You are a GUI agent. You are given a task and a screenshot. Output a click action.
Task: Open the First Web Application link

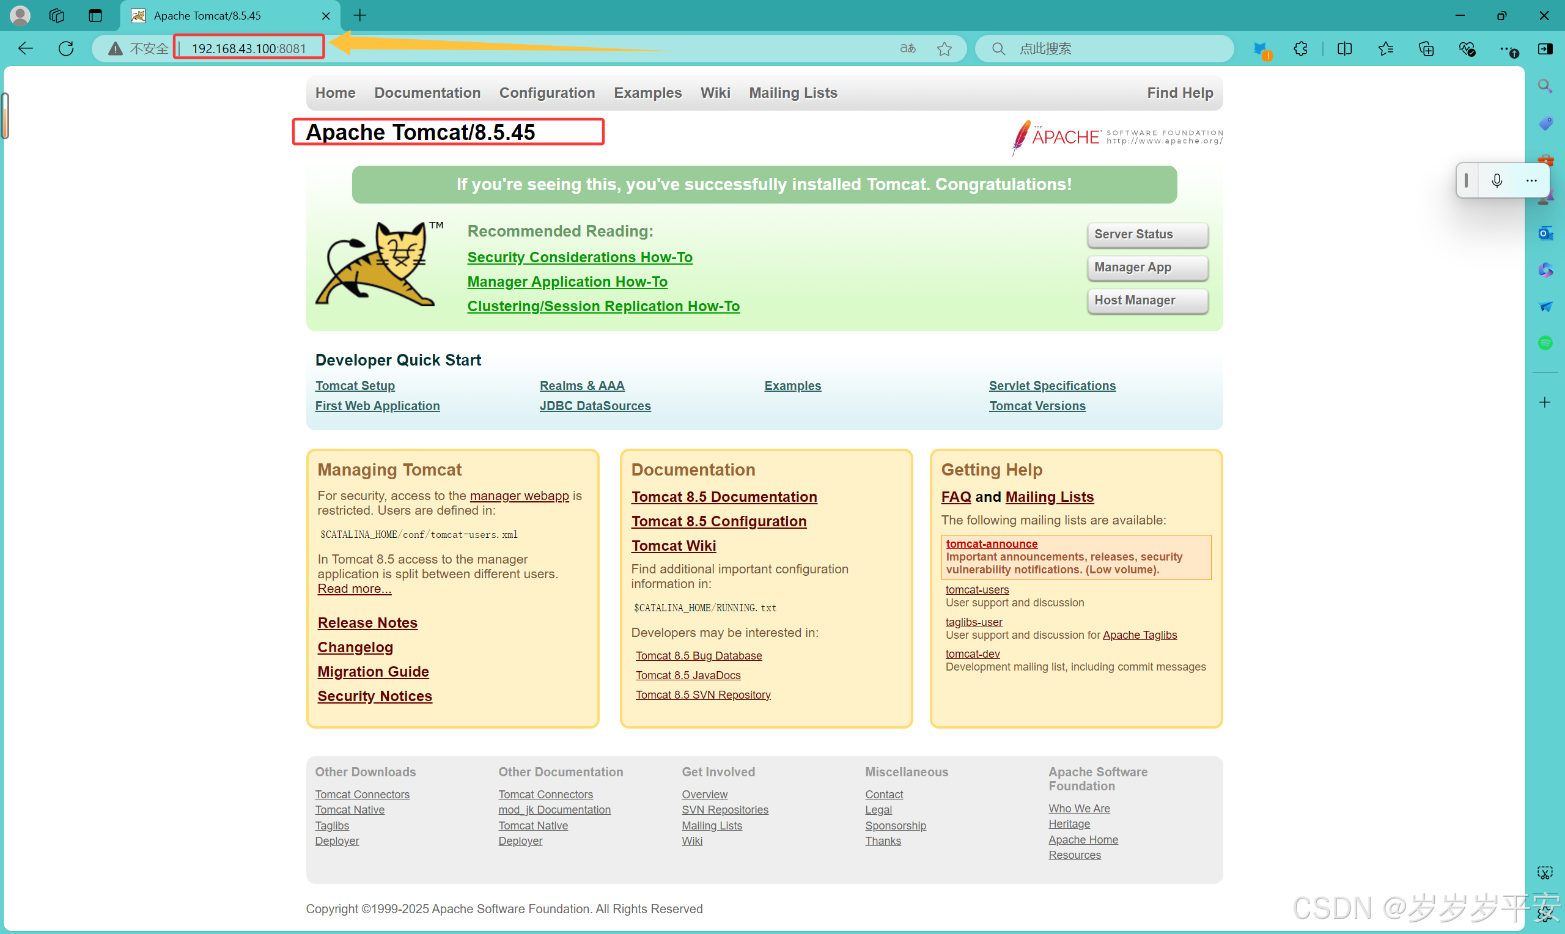(x=377, y=406)
